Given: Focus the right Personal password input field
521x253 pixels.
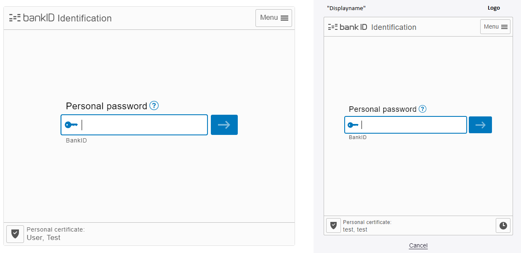Looking at the screenshot, I should pos(406,125).
